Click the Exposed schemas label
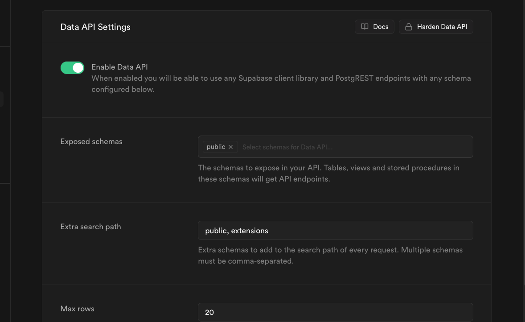Screen dimensions: 525x322 point(91,141)
